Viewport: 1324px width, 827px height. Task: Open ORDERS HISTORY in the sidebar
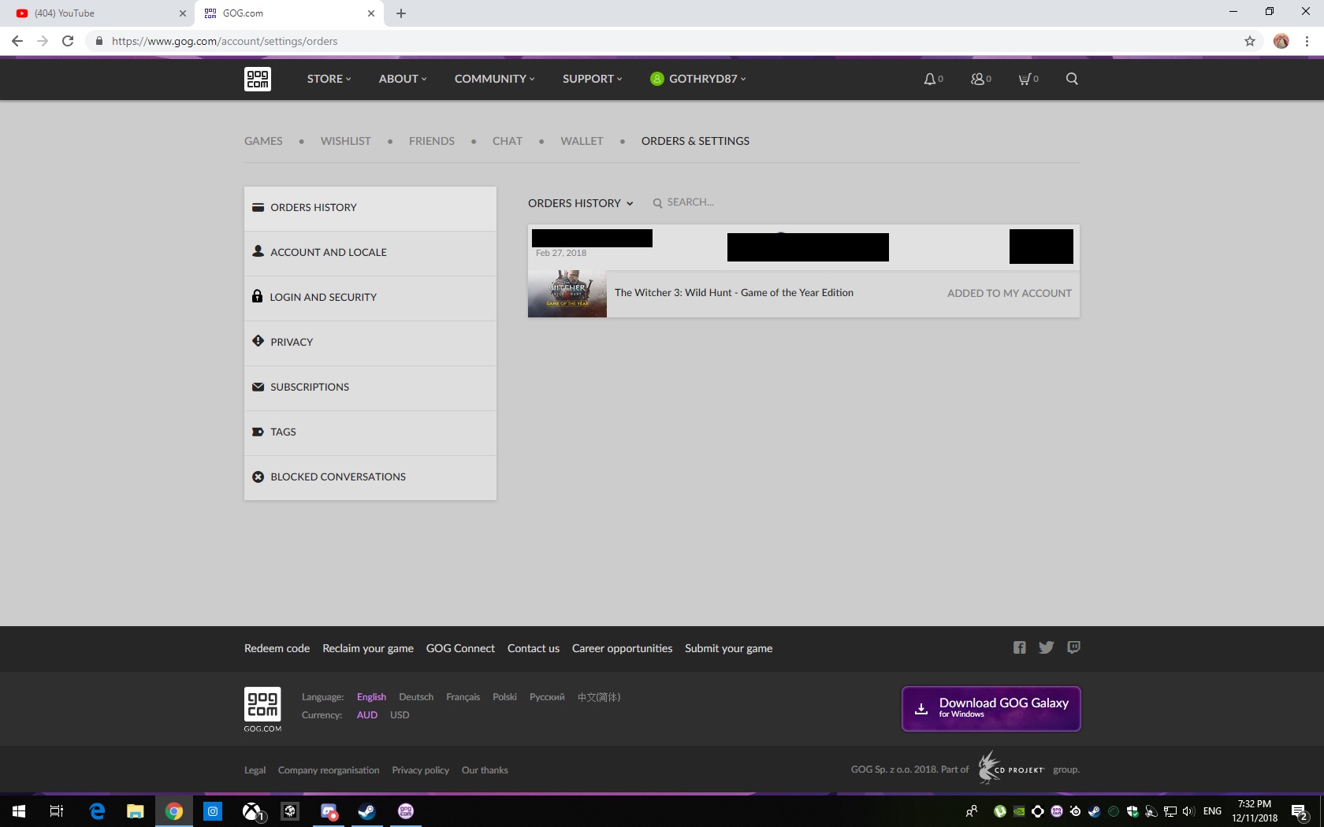(370, 208)
